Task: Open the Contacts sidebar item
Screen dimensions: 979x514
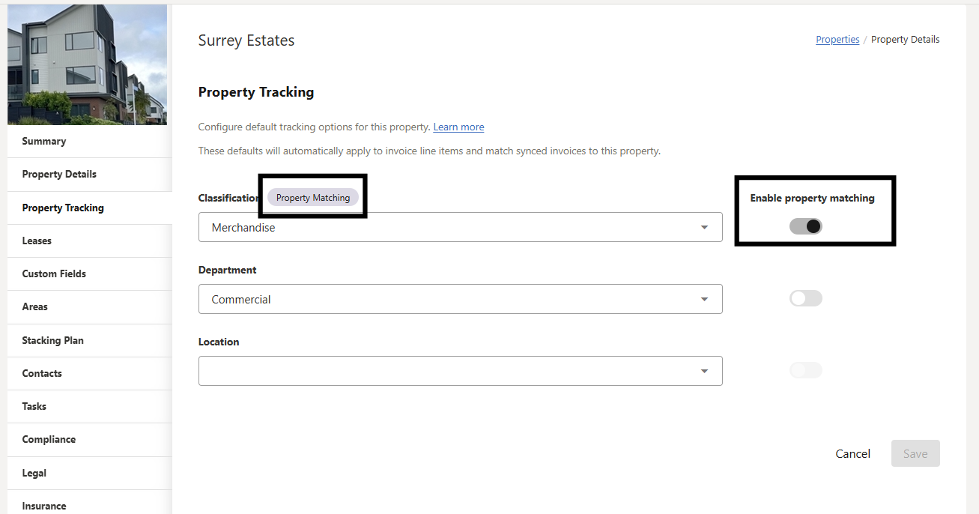Action: click(42, 373)
